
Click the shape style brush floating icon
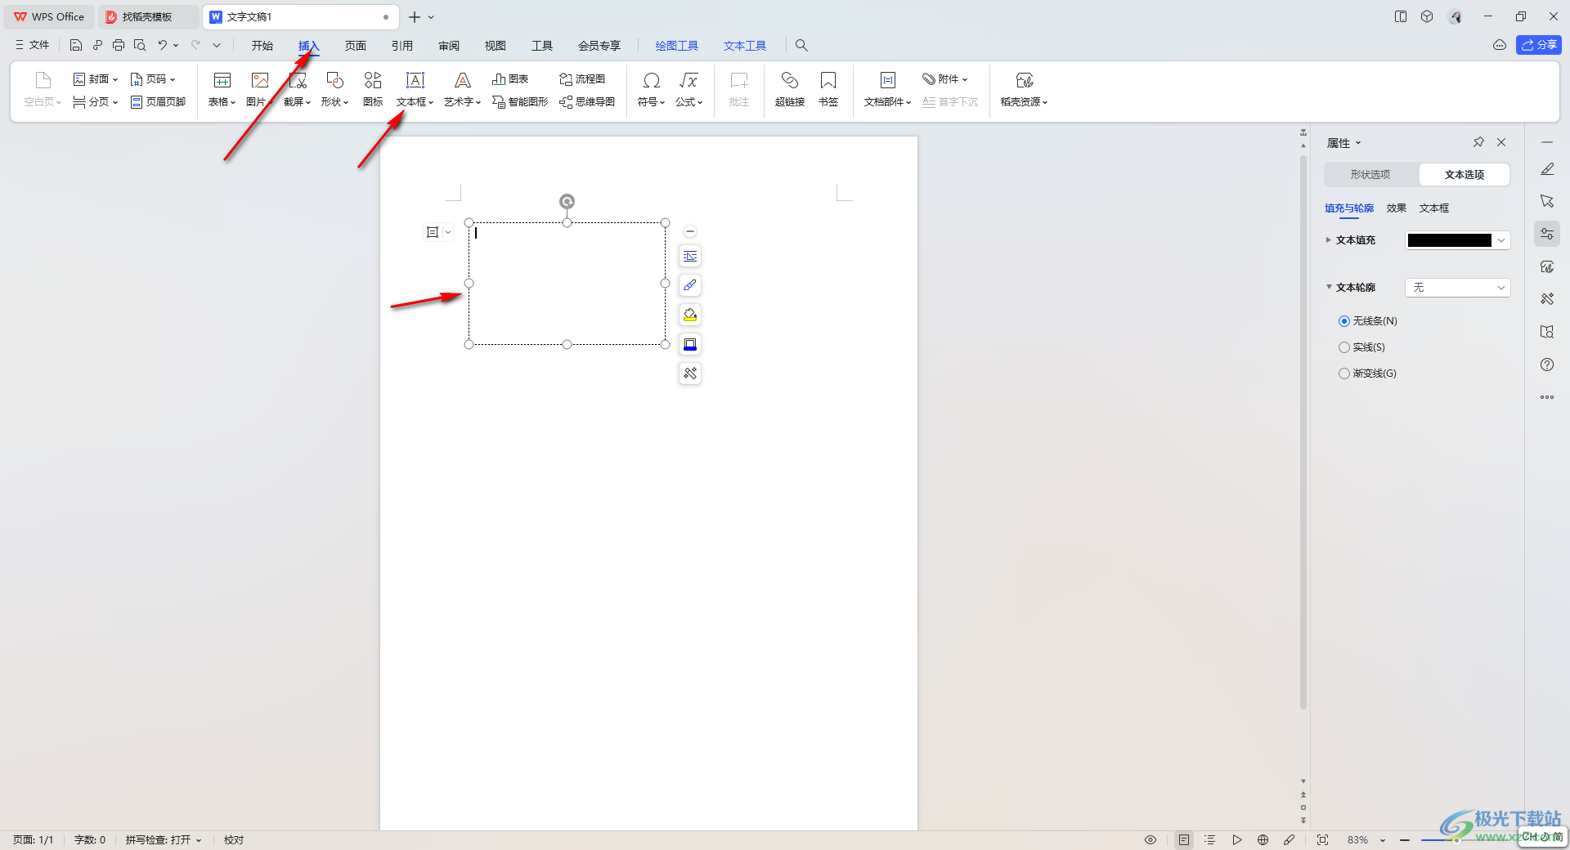pyautogui.click(x=690, y=285)
